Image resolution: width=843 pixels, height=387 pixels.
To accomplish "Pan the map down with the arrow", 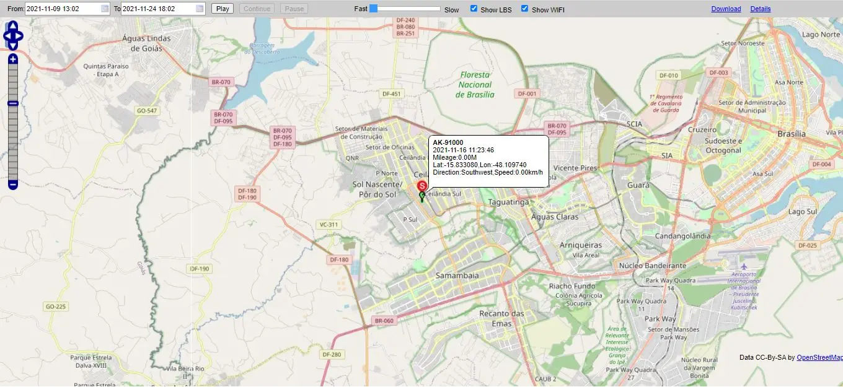I will tap(13, 45).
